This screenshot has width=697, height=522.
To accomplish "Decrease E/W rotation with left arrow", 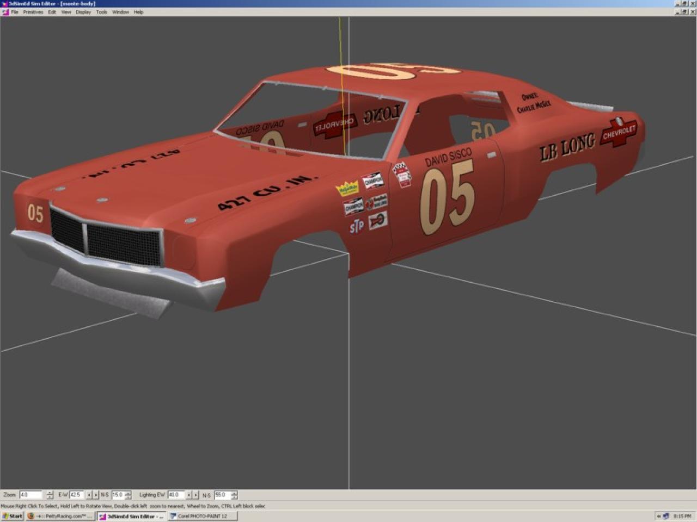I will pyautogui.click(x=89, y=495).
